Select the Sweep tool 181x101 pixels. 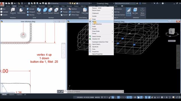click(x=39, y=11)
